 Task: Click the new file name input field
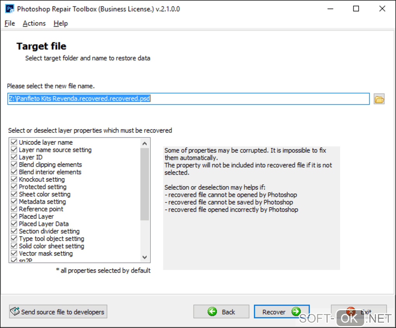pos(188,99)
